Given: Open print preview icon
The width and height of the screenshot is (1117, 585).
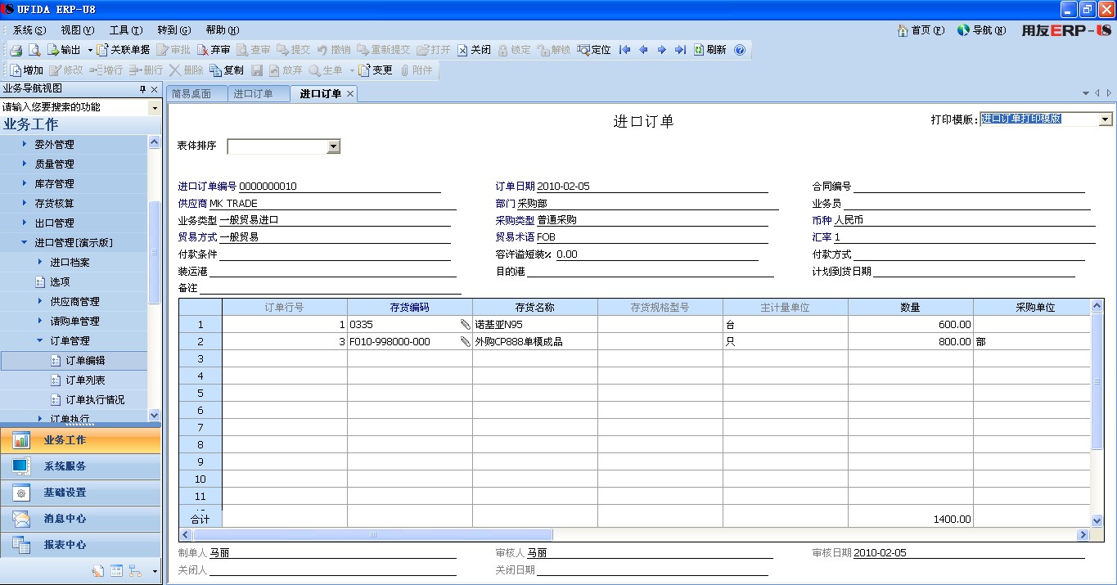Looking at the screenshot, I should click(34, 50).
